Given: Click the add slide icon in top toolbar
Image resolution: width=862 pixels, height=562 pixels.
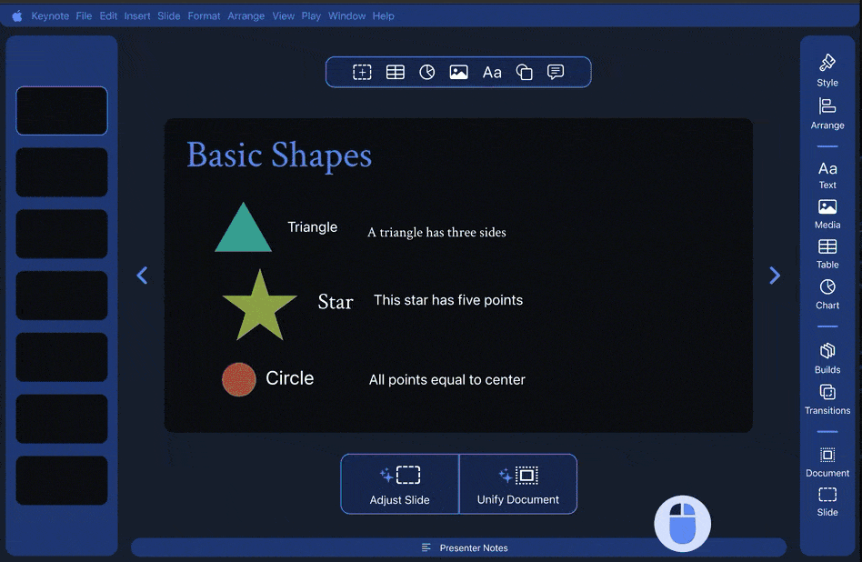Looking at the screenshot, I should (362, 72).
